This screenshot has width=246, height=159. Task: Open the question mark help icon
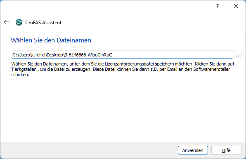pos(218,6)
